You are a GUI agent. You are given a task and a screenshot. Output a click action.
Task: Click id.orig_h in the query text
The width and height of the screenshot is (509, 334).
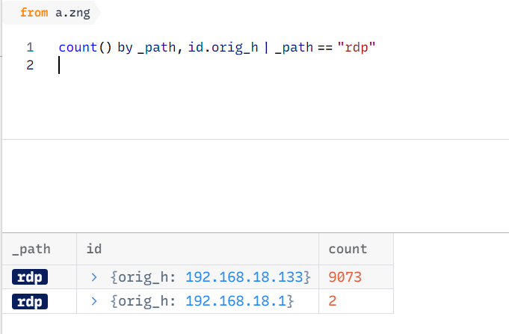(x=223, y=48)
